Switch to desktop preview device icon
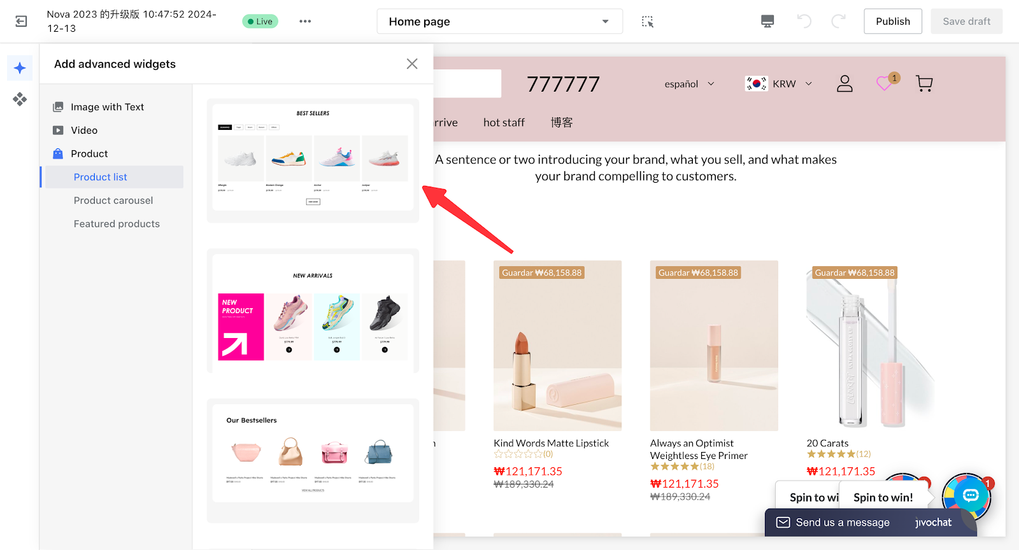The image size is (1019, 550). pyautogui.click(x=767, y=22)
